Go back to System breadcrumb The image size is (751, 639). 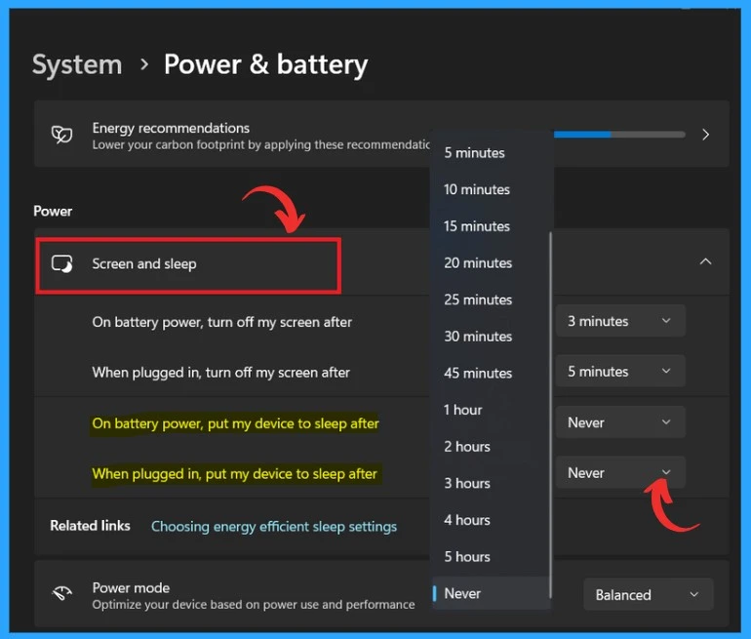pyautogui.click(x=77, y=64)
